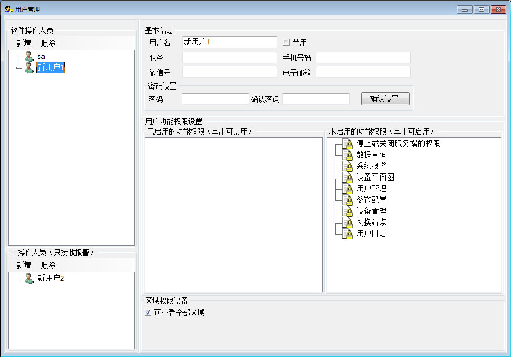Click the lock icon beside 系统报警

pyautogui.click(x=348, y=166)
